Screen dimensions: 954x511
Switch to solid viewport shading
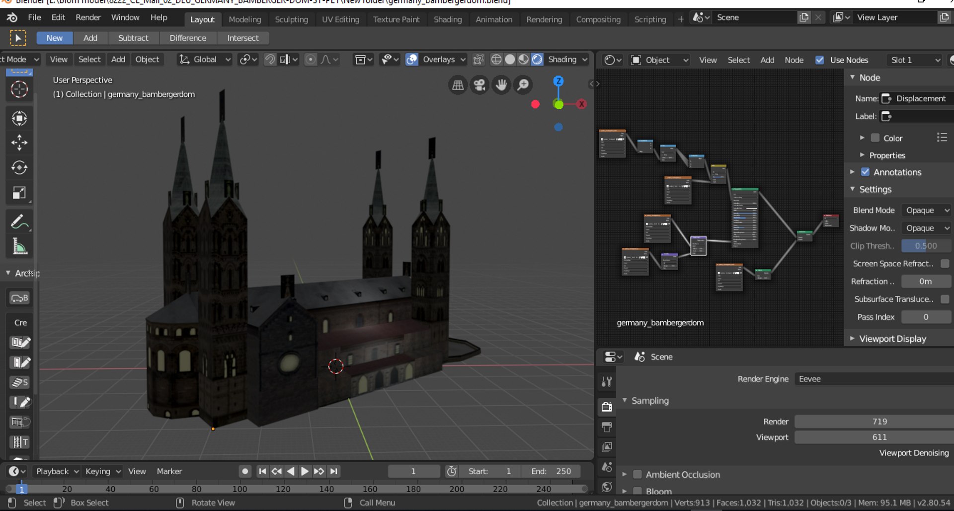[510, 60]
